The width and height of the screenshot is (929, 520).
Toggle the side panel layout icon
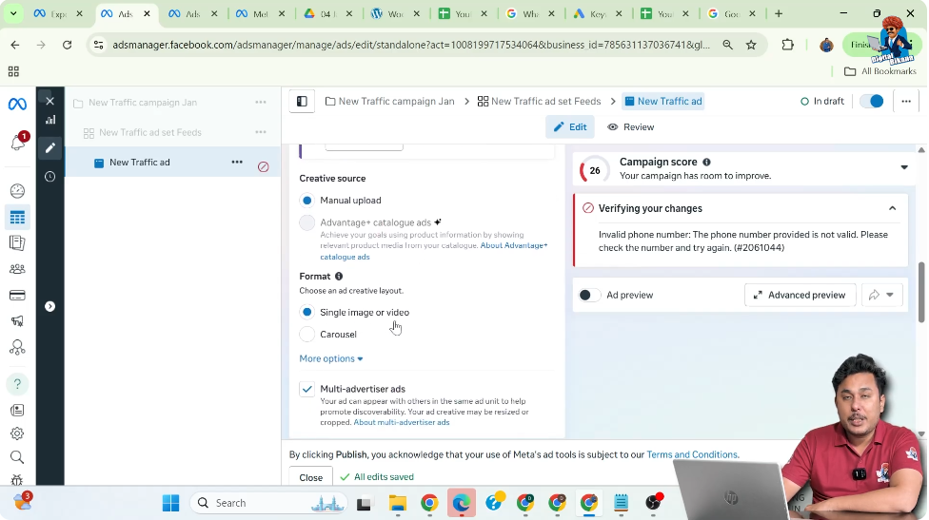[x=302, y=102]
